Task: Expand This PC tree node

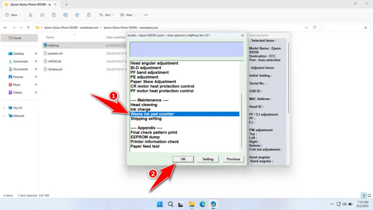Action: (x=4, y=108)
